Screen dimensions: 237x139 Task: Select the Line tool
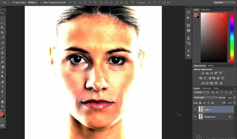tap(2, 96)
